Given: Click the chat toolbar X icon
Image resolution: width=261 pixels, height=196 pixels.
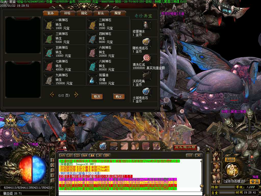Looking at the screenshot, I should (100, 155).
